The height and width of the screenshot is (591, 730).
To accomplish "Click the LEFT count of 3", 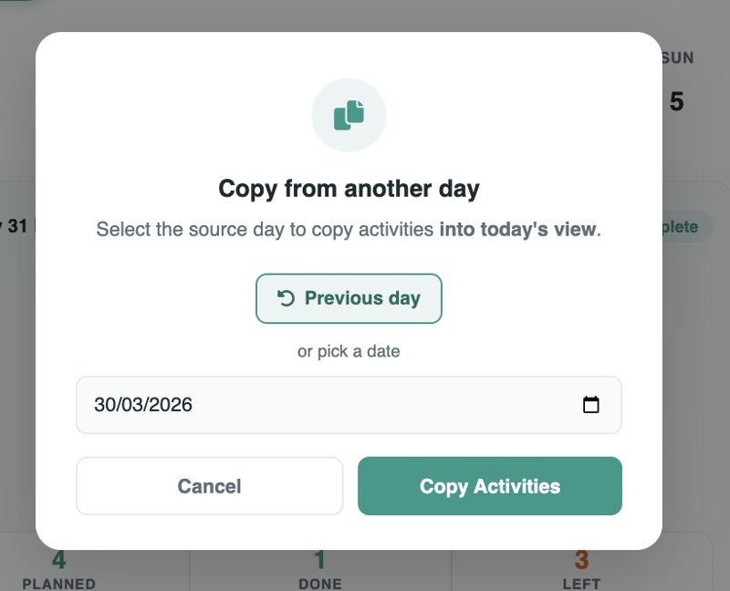I will [x=581, y=561].
